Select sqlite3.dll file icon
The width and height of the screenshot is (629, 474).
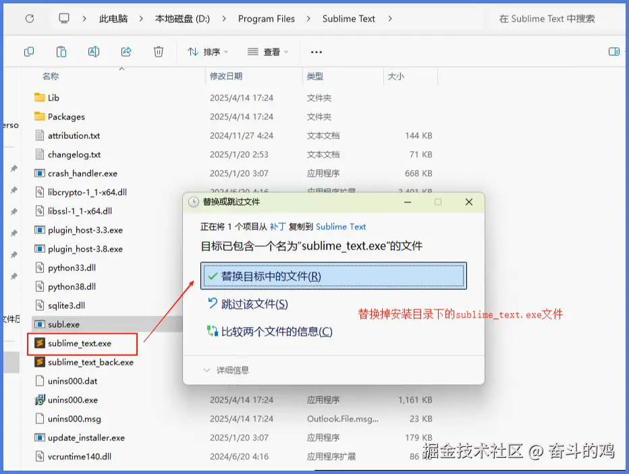click(x=39, y=305)
